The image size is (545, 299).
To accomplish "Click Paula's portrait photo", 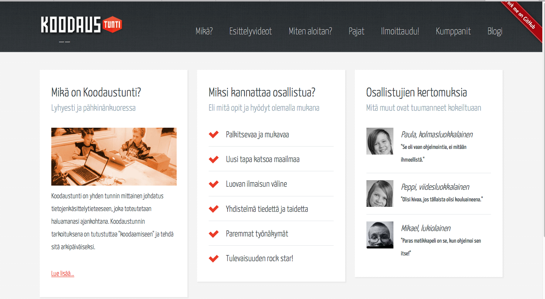I will point(380,141).
